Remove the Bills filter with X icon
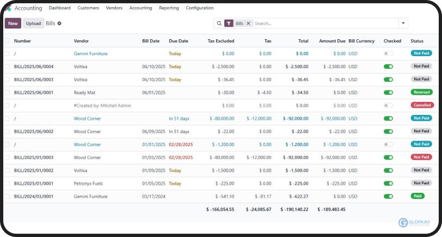This screenshot has width=442, height=237. pyautogui.click(x=248, y=23)
